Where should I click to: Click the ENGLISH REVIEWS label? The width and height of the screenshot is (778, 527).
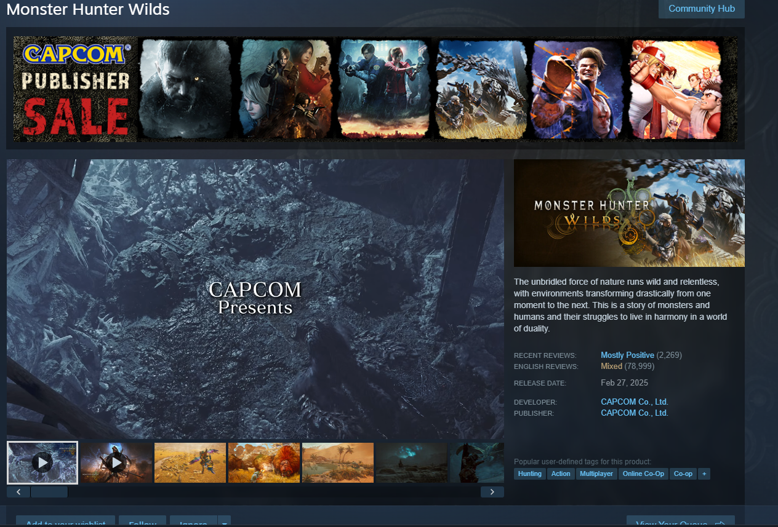pos(546,367)
